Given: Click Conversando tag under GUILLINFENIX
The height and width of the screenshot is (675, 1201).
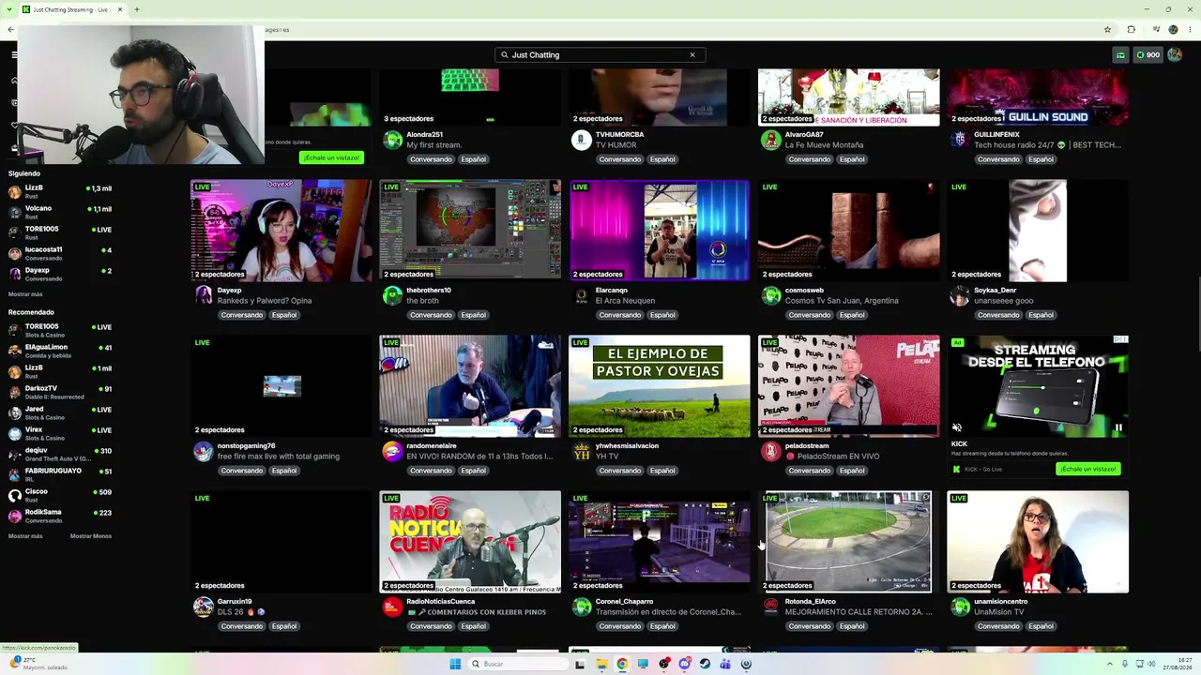Looking at the screenshot, I should pos(998,159).
